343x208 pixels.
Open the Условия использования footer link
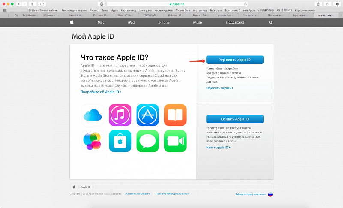click(x=137, y=194)
